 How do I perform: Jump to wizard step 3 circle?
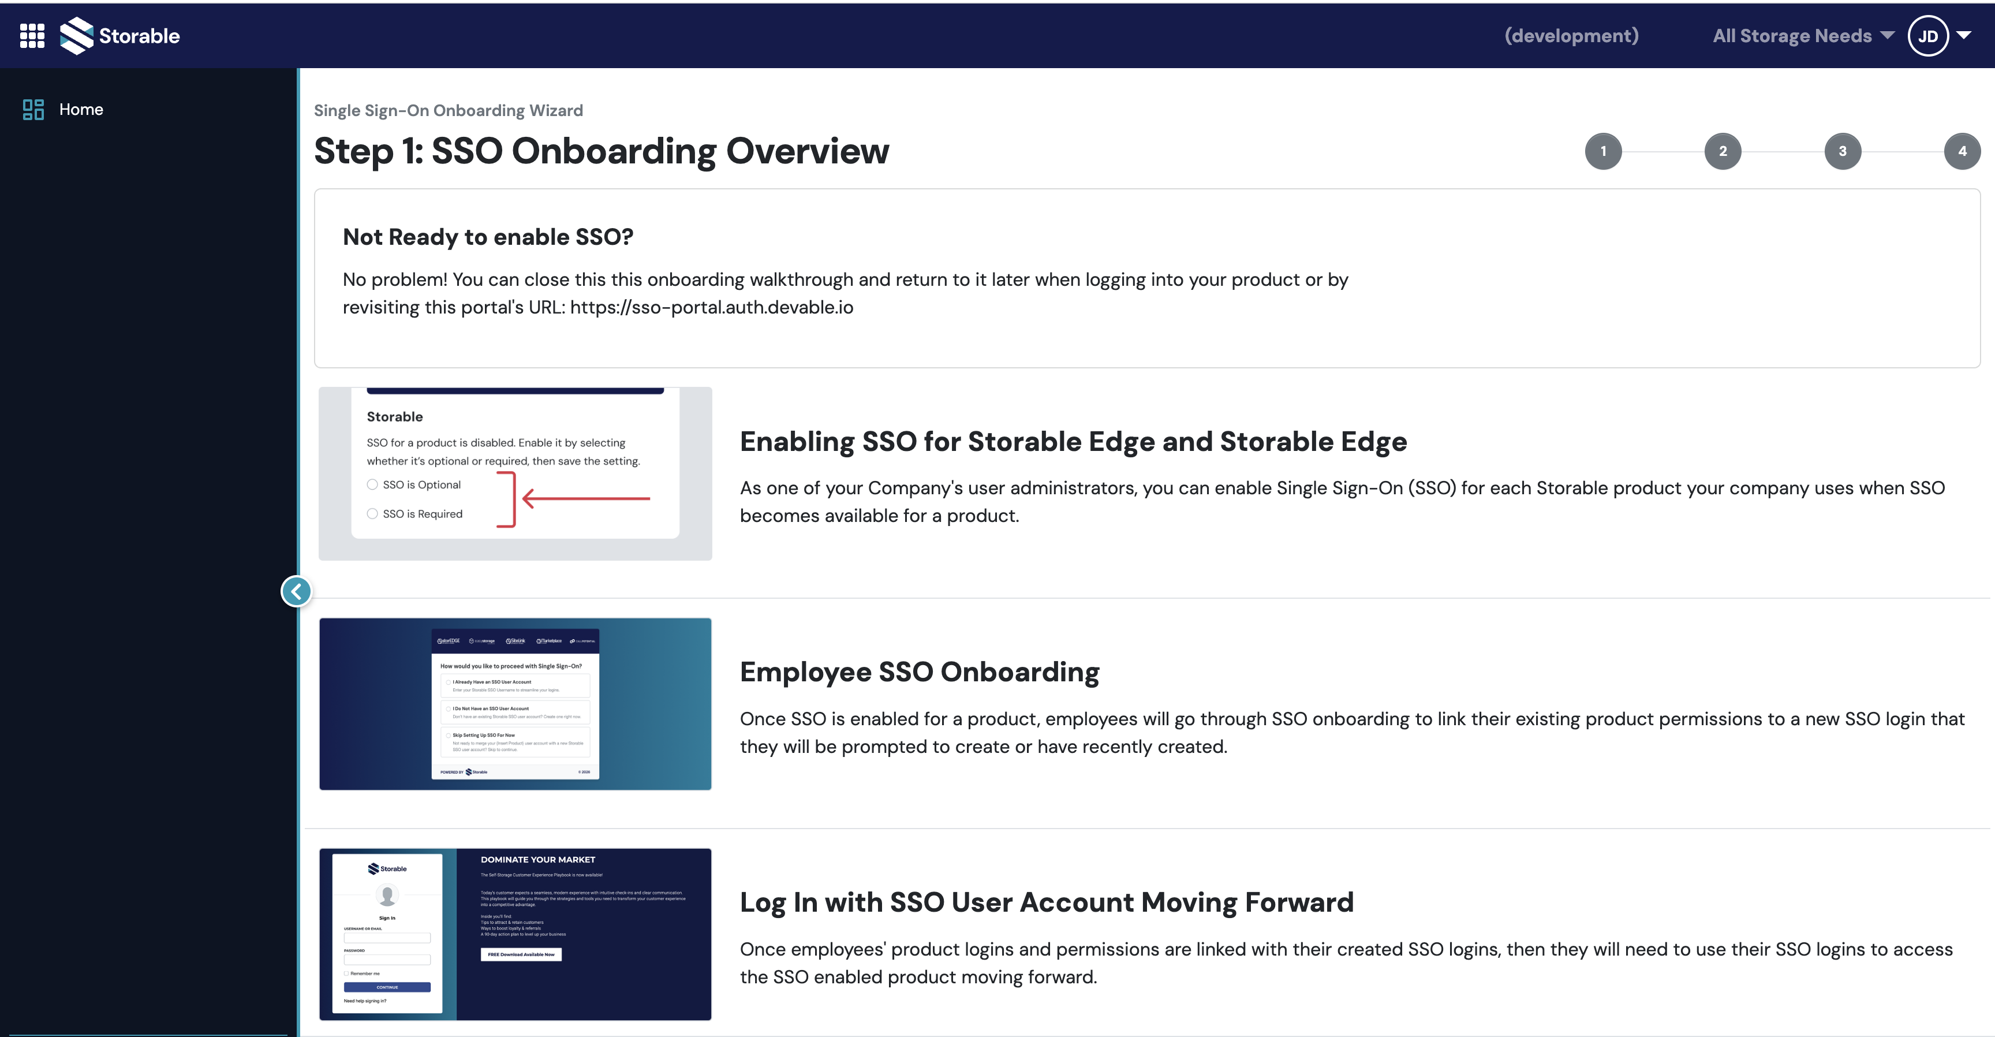(x=1843, y=151)
